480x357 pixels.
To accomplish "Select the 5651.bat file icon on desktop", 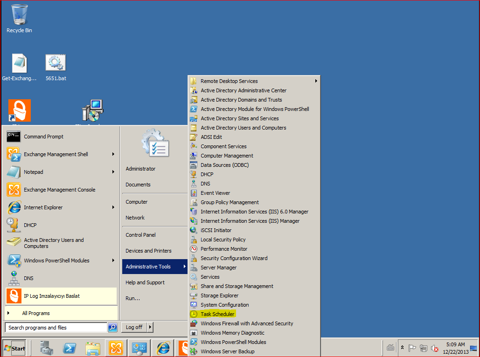I will point(56,63).
